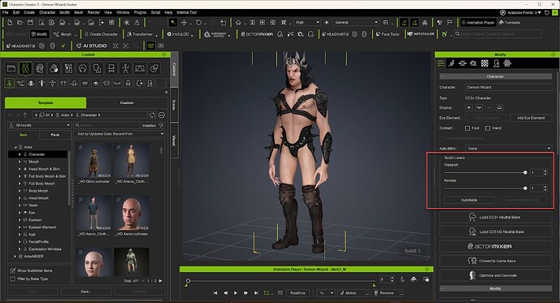Open Face Tools from the toolbar
The width and height of the screenshot is (560, 303).
tap(388, 34)
